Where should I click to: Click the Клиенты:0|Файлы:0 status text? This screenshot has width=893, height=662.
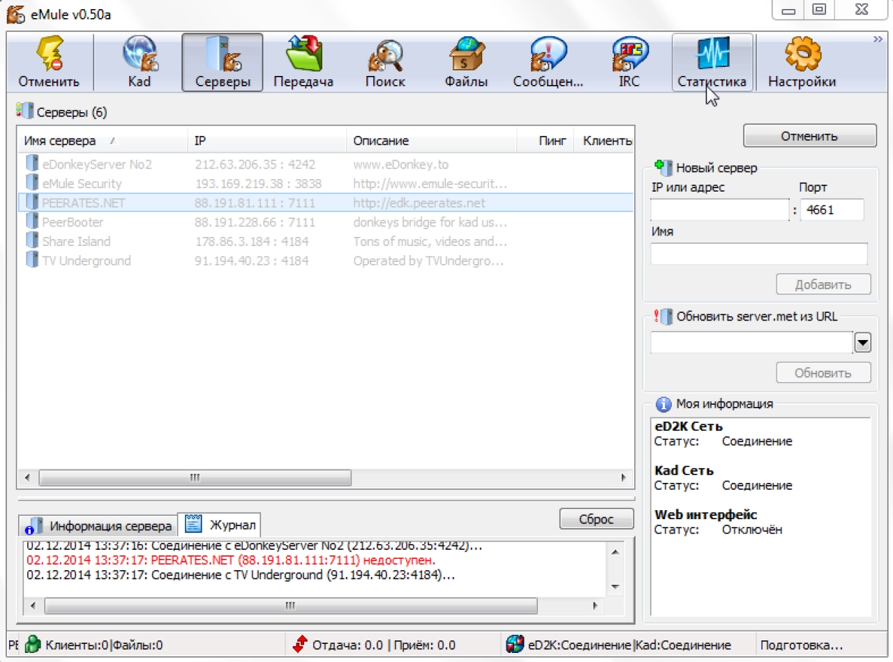pos(104,645)
